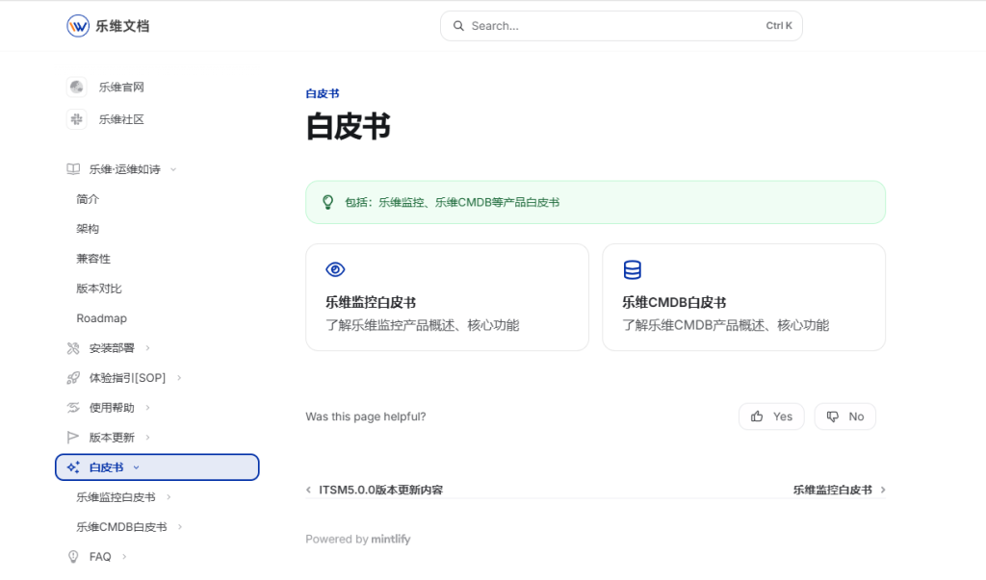Open the 兼容性 page
Image resolution: width=986 pixels, height=580 pixels.
click(x=93, y=259)
